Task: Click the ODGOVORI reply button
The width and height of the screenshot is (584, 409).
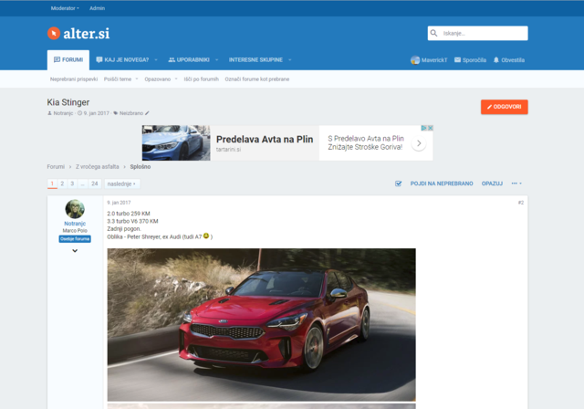Action: click(x=505, y=107)
